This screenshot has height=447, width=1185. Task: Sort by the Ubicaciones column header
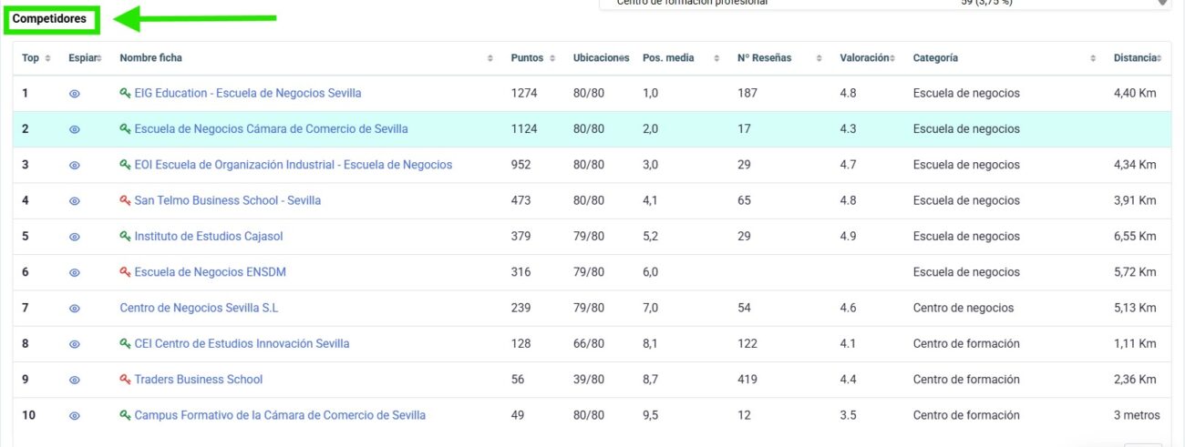tap(601, 57)
